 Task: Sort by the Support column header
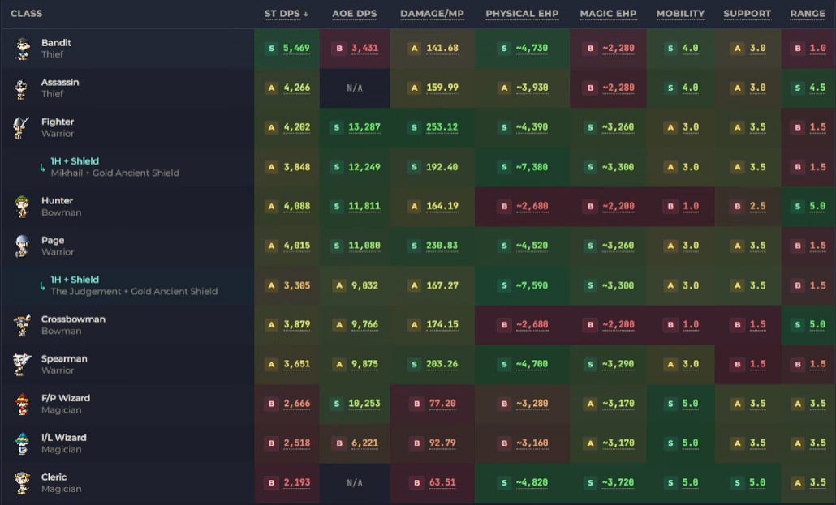(747, 14)
